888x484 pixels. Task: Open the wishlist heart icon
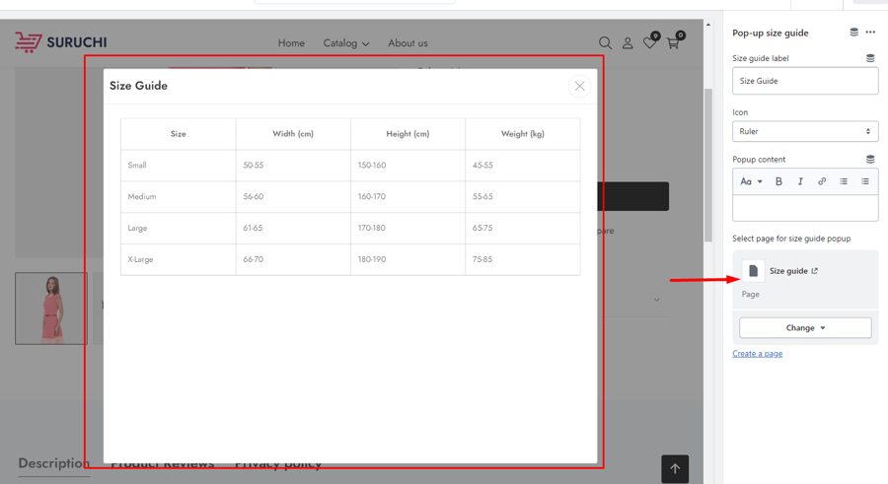(x=649, y=43)
